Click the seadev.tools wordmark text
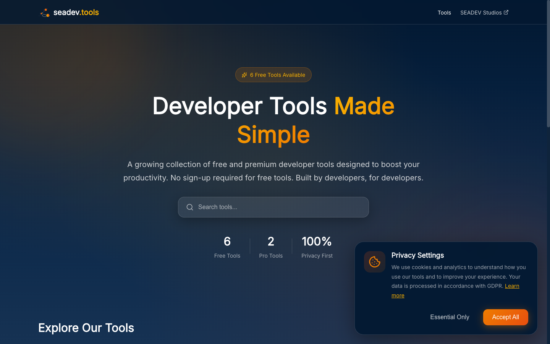 (76, 12)
